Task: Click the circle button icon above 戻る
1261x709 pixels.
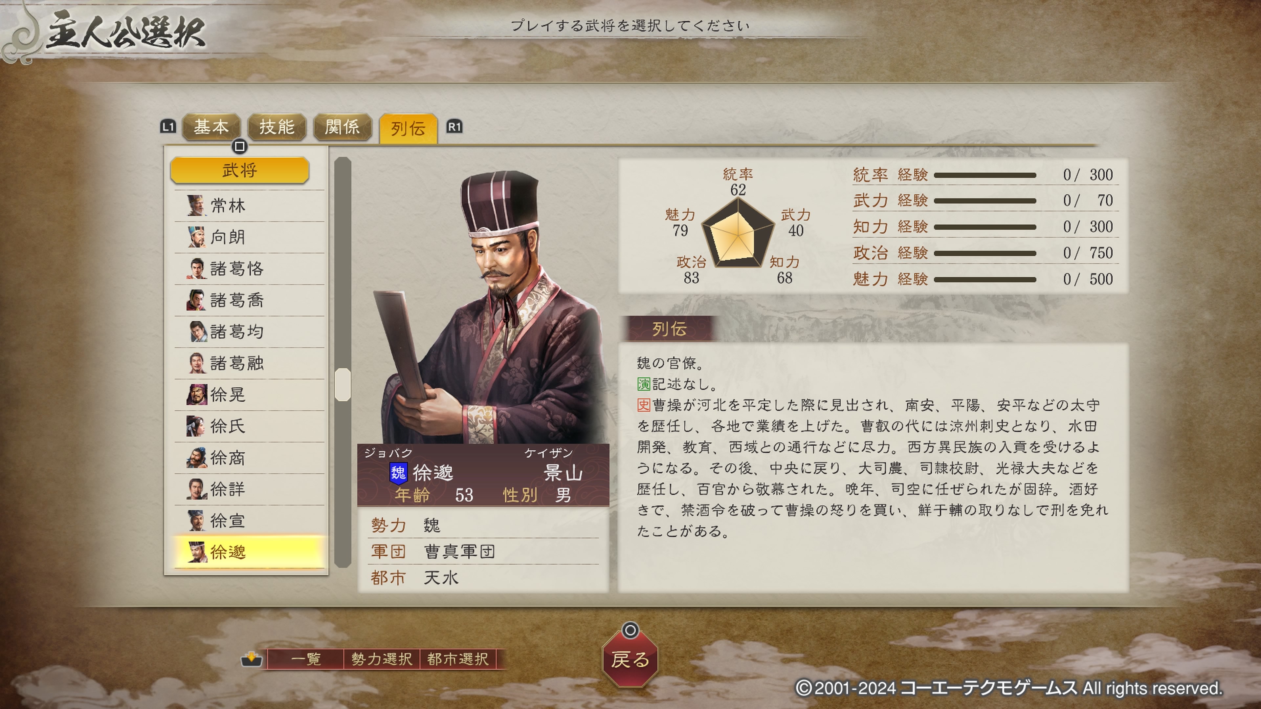Action: pos(630,630)
